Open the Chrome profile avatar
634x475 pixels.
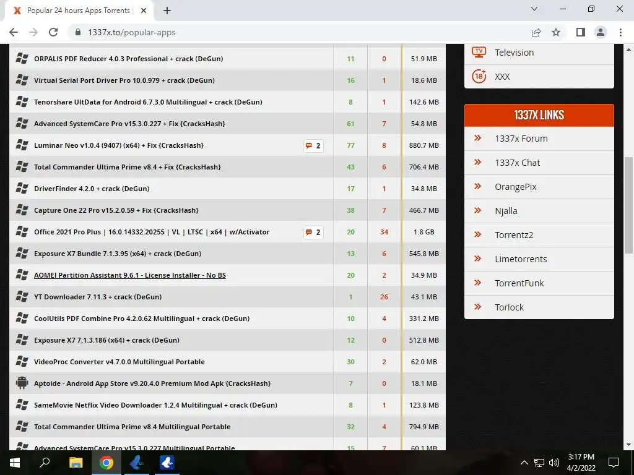(x=601, y=32)
